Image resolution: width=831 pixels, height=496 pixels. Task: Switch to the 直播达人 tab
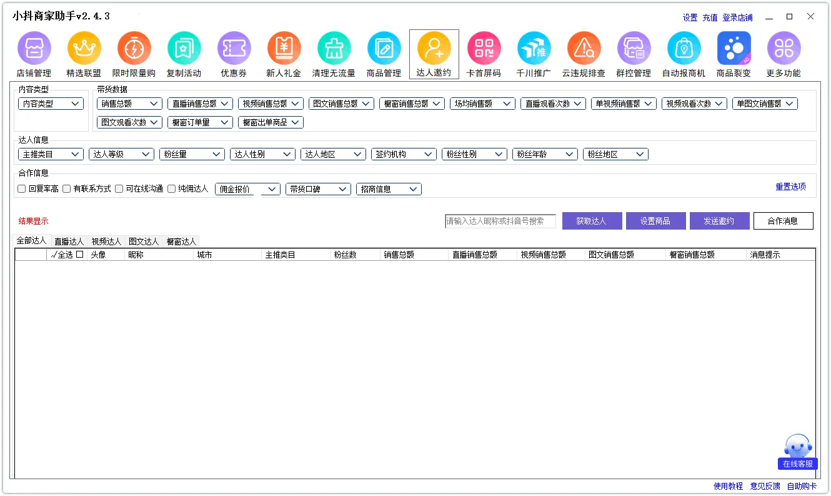coord(69,241)
